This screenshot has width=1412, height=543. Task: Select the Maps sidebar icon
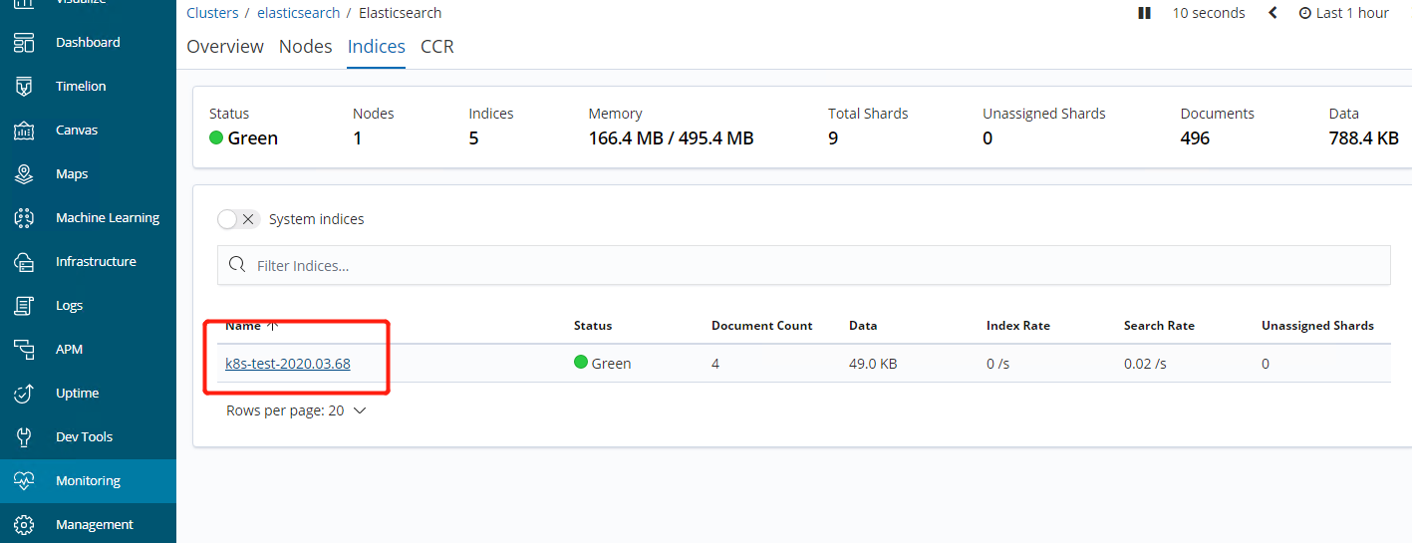(24, 174)
